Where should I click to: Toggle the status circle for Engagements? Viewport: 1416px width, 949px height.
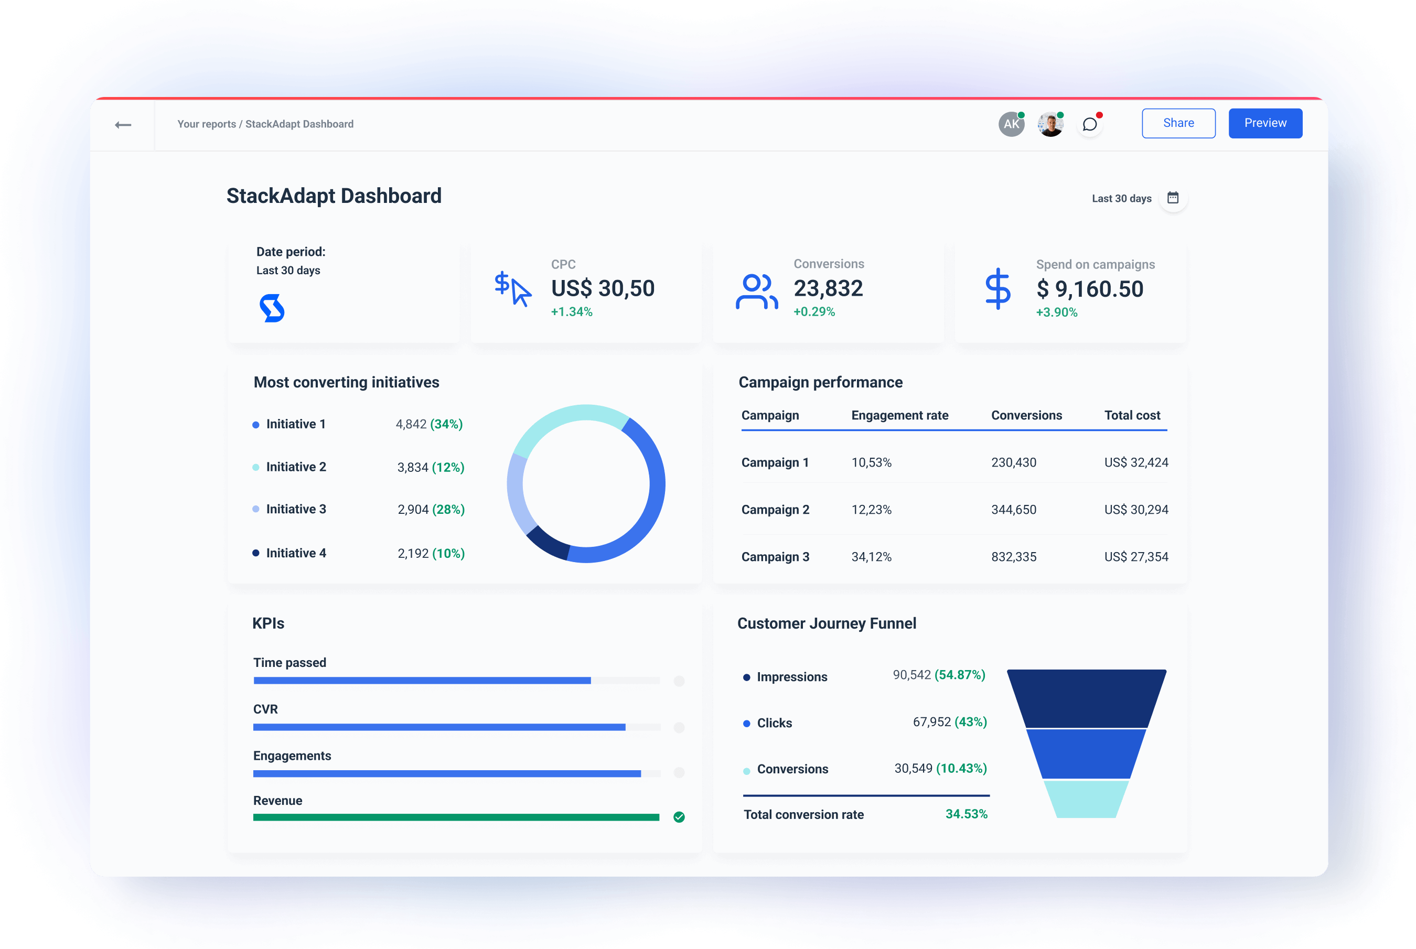click(x=679, y=773)
